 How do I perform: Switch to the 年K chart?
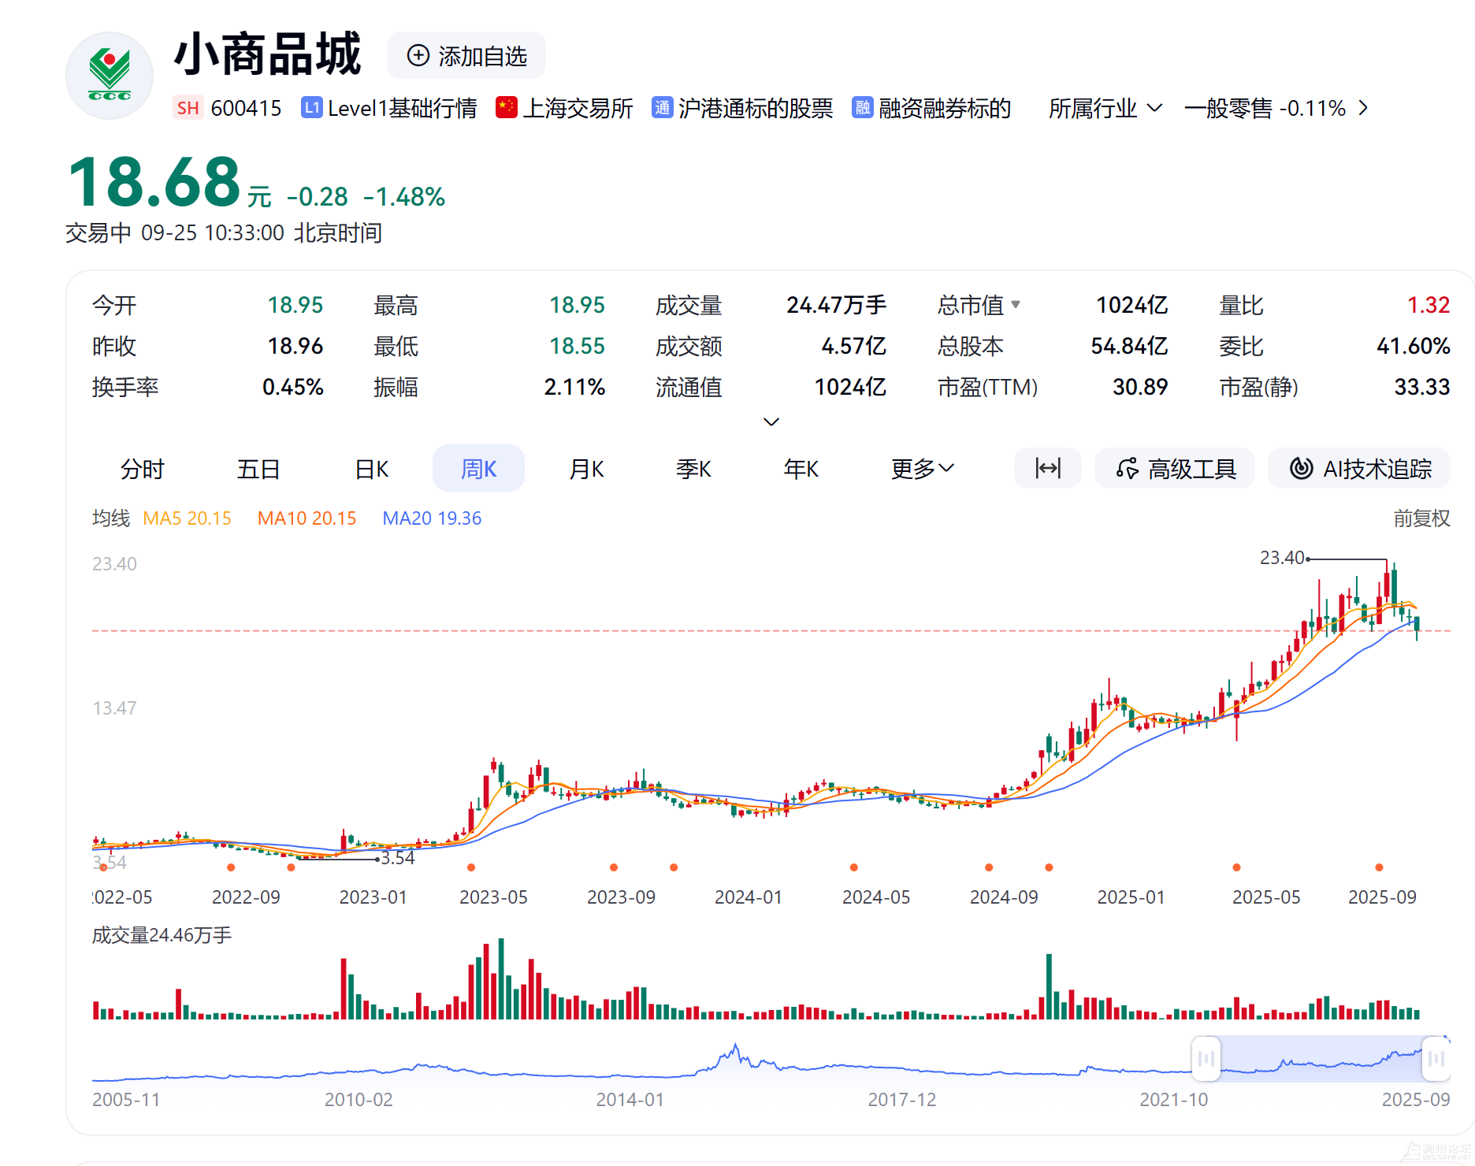click(x=801, y=469)
